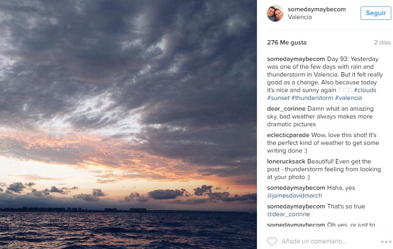Open somedaymaybecom username in the caption
The image size is (393, 249).
[x=296, y=59]
